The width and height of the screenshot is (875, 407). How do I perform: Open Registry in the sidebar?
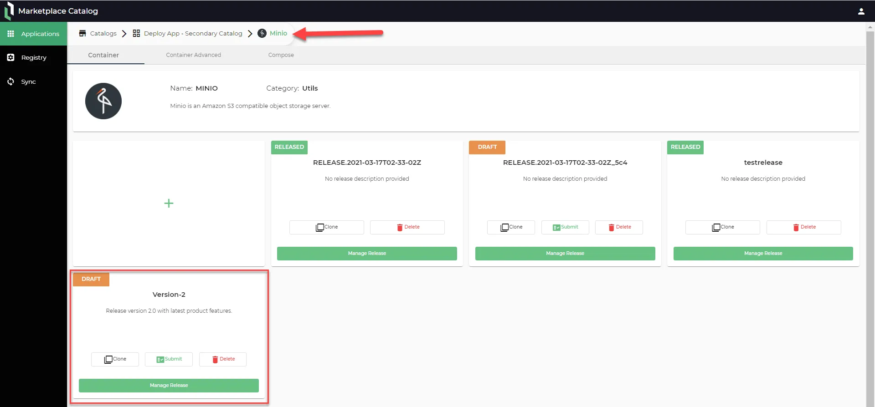(34, 57)
